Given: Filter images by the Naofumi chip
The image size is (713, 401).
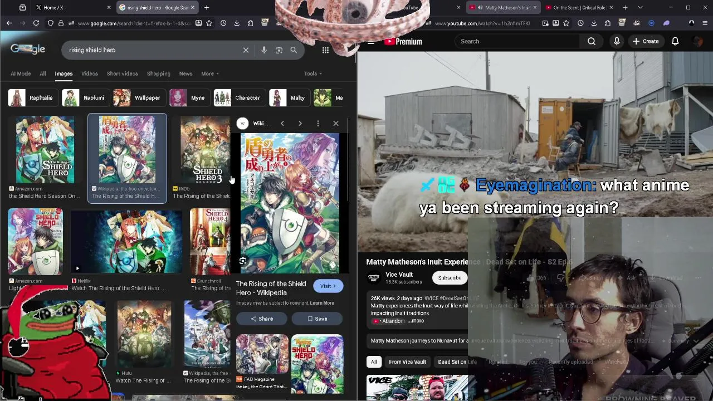Looking at the screenshot, I should [85, 97].
